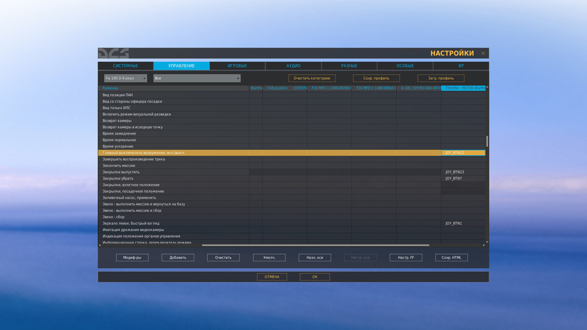Select row Имитация дрожания видеокамеры
This screenshot has width=587, height=330.
point(292,230)
